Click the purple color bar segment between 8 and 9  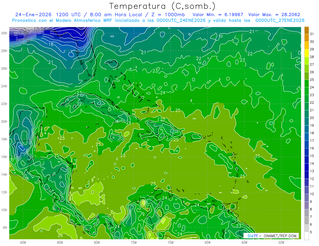307,205
